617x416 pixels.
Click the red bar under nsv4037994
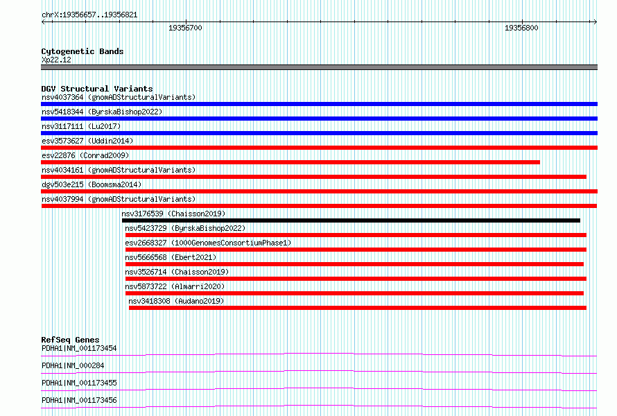tap(319, 206)
